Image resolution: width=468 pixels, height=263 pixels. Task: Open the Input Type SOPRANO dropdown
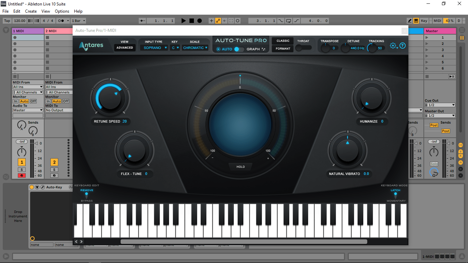[x=154, y=48]
